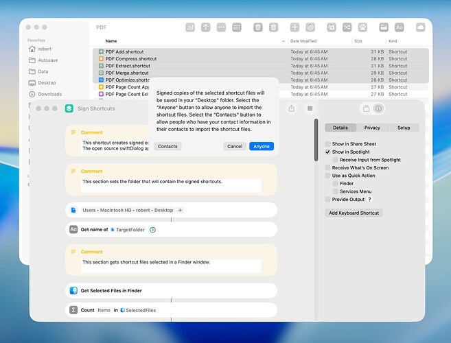Uncheck Show in Spotlight
The width and height of the screenshot is (451, 343).
tap(328, 152)
